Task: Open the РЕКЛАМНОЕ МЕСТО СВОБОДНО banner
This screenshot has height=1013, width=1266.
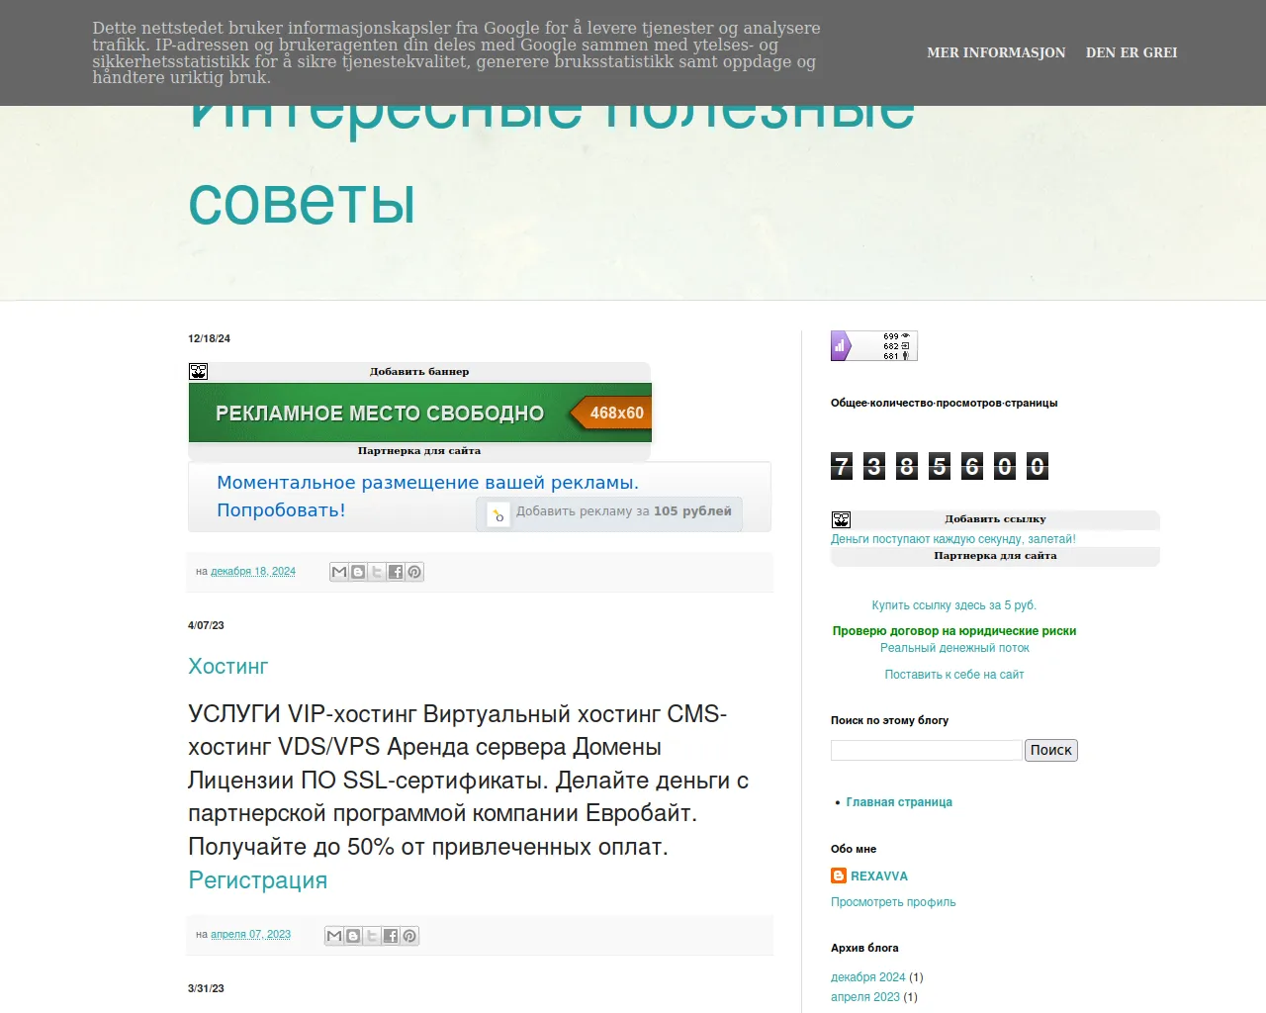Action: click(x=420, y=413)
